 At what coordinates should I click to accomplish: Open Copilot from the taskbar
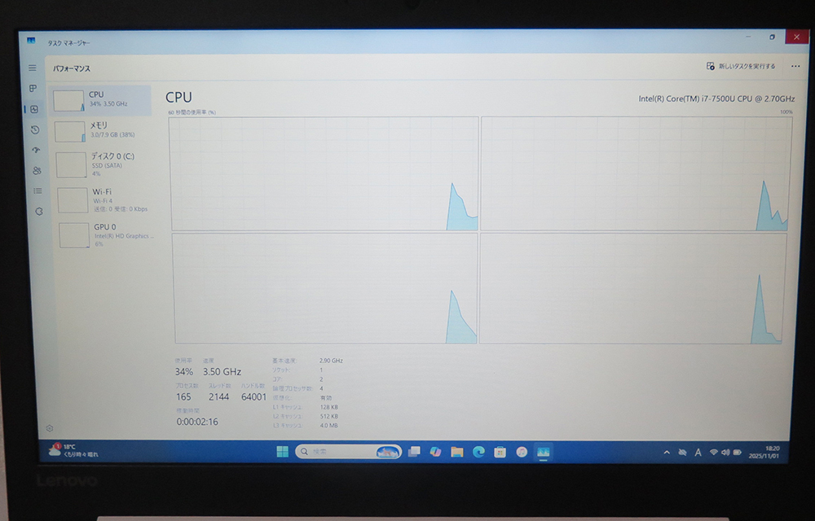pos(435,450)
